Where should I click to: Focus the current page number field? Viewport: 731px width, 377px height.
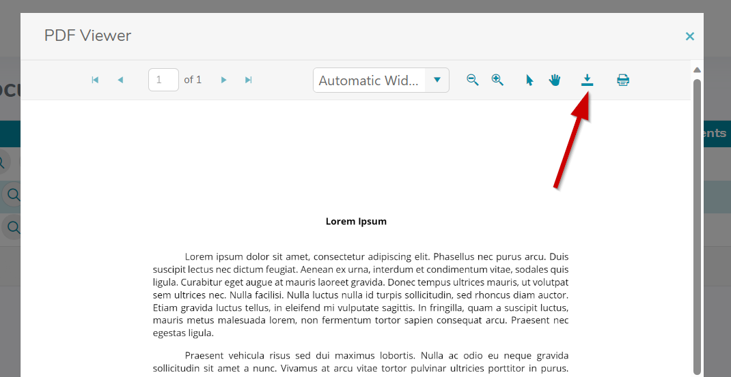click(163, 80)
